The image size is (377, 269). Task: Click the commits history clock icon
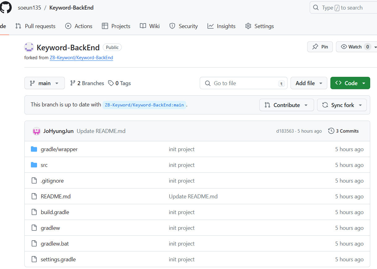[x=331, y=131]
